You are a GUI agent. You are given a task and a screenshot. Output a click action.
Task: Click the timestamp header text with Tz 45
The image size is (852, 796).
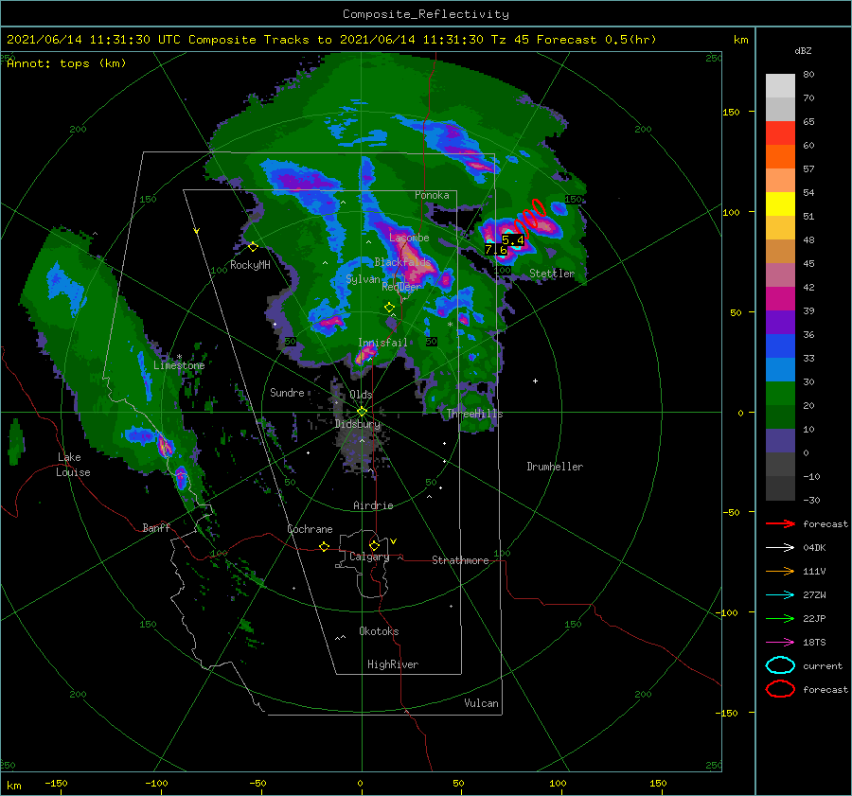[x=331, y=40]
